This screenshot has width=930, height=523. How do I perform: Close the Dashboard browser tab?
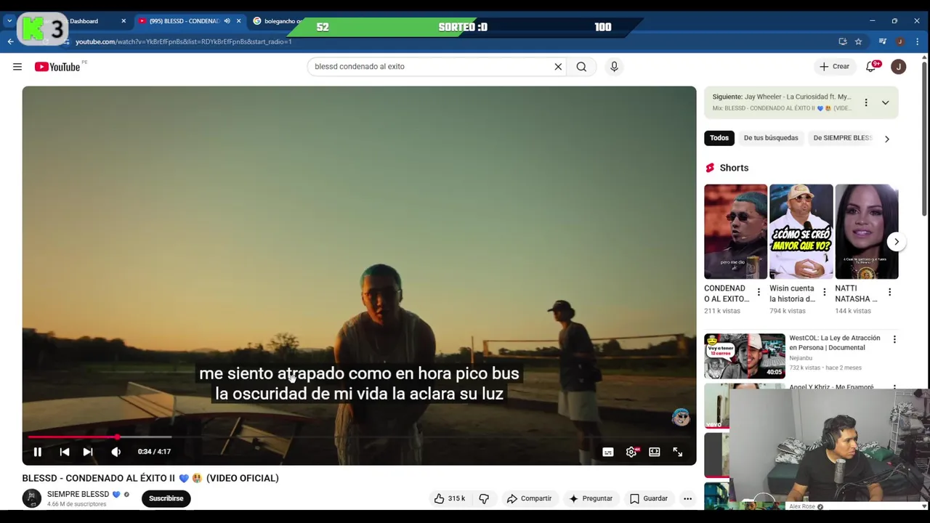(123, 21)
